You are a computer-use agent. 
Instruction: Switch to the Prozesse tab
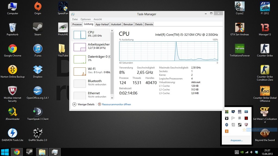pyautogui.click(x=77, y=24)
